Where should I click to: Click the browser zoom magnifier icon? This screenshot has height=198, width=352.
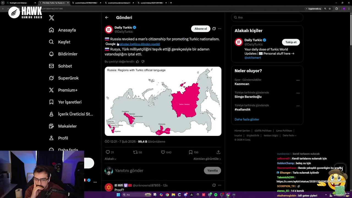[x=325, y=9]
